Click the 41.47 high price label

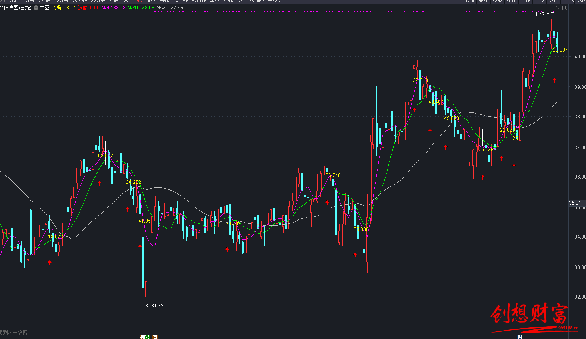pyautogui.click(x=538, y=14)
